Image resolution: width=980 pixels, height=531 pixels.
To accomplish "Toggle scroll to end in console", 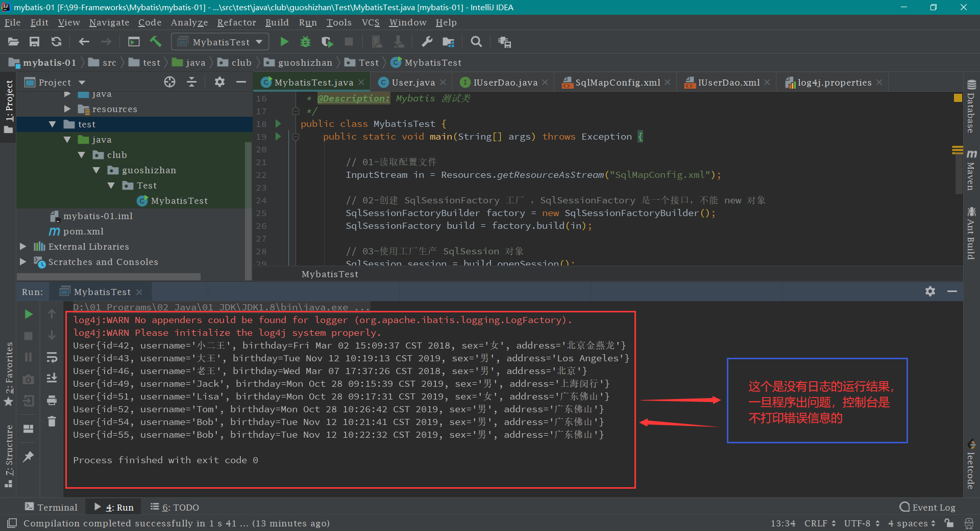I will tap(52, 378).
